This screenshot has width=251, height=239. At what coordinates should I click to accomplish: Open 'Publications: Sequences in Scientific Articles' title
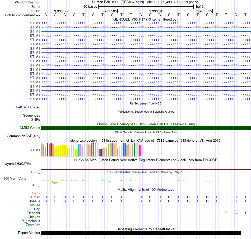point(146,112)
